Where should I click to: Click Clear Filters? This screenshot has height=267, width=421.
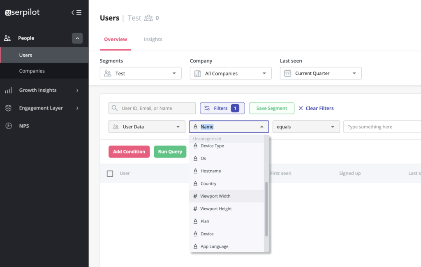(x=316, y=108)
